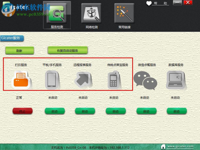Switch to 网络检测 network detection

92,14
